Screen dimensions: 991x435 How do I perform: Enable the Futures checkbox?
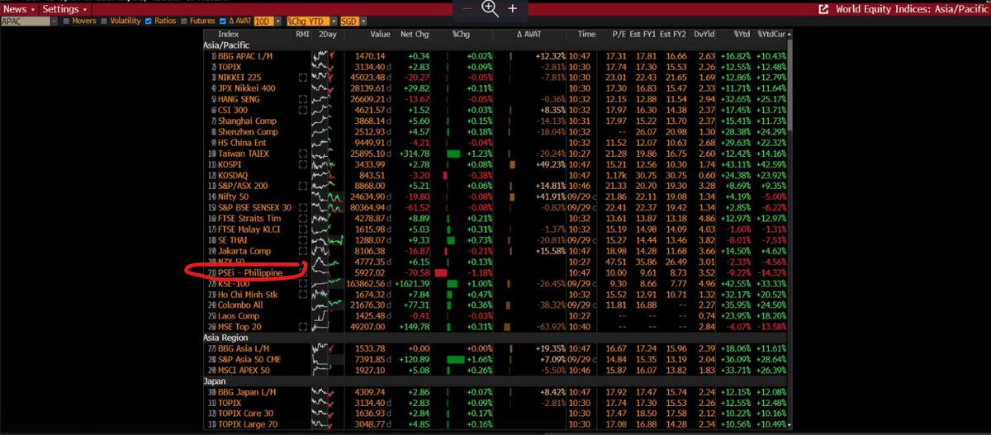[184, 20]
